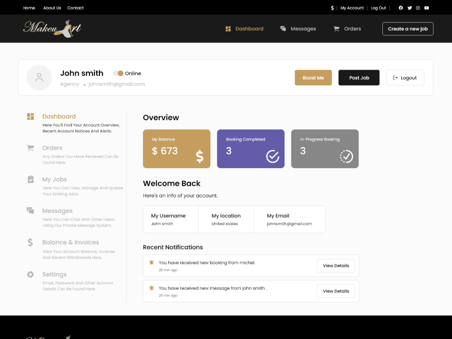Click the sidebar My Jobs clipboard icon
The height and width of the screenshot is (339, 452).
31,179
